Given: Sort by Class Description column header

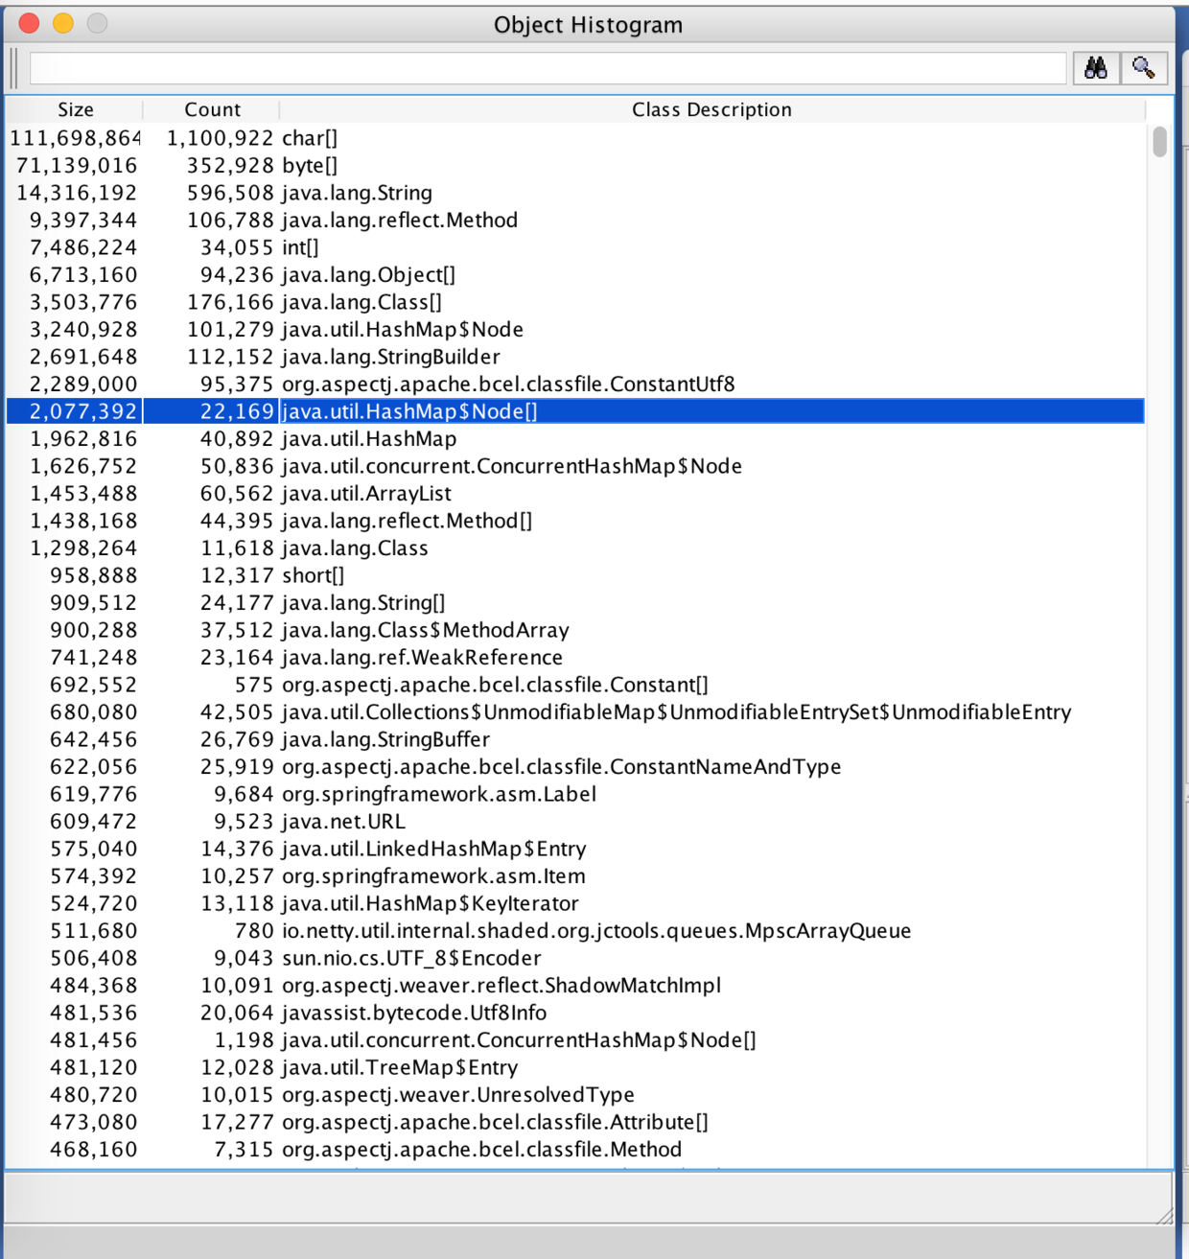Looking at the screenshot, I should pos(711,109).
